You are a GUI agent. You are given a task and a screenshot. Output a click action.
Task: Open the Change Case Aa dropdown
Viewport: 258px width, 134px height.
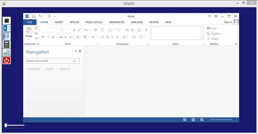point(87,30)
